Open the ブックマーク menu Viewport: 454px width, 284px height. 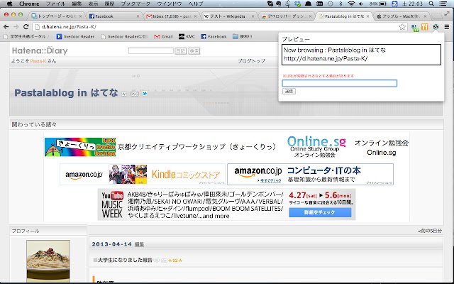[x=135, y=4]
